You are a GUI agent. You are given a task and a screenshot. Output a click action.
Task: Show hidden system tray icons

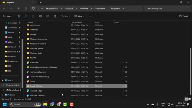click(x=148, y=104)
